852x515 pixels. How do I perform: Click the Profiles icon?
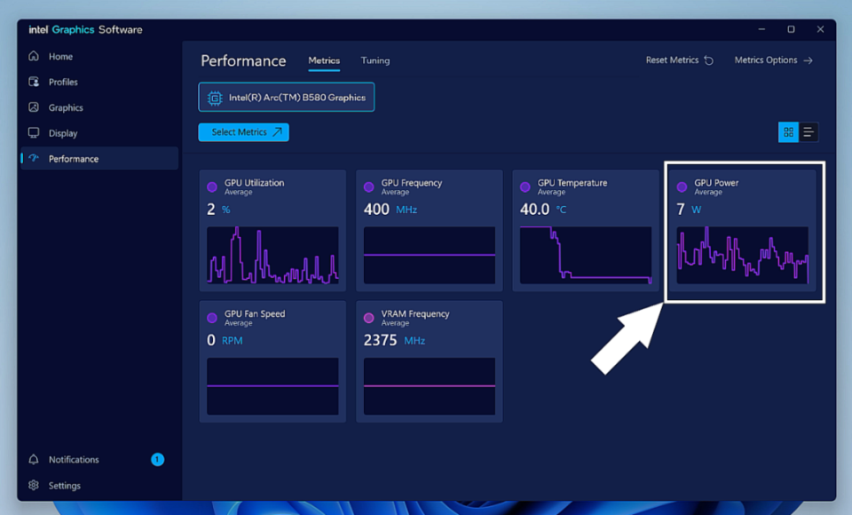pos(34,82)
